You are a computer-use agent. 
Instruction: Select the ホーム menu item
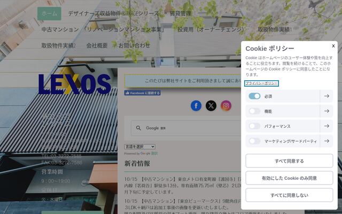49,13
